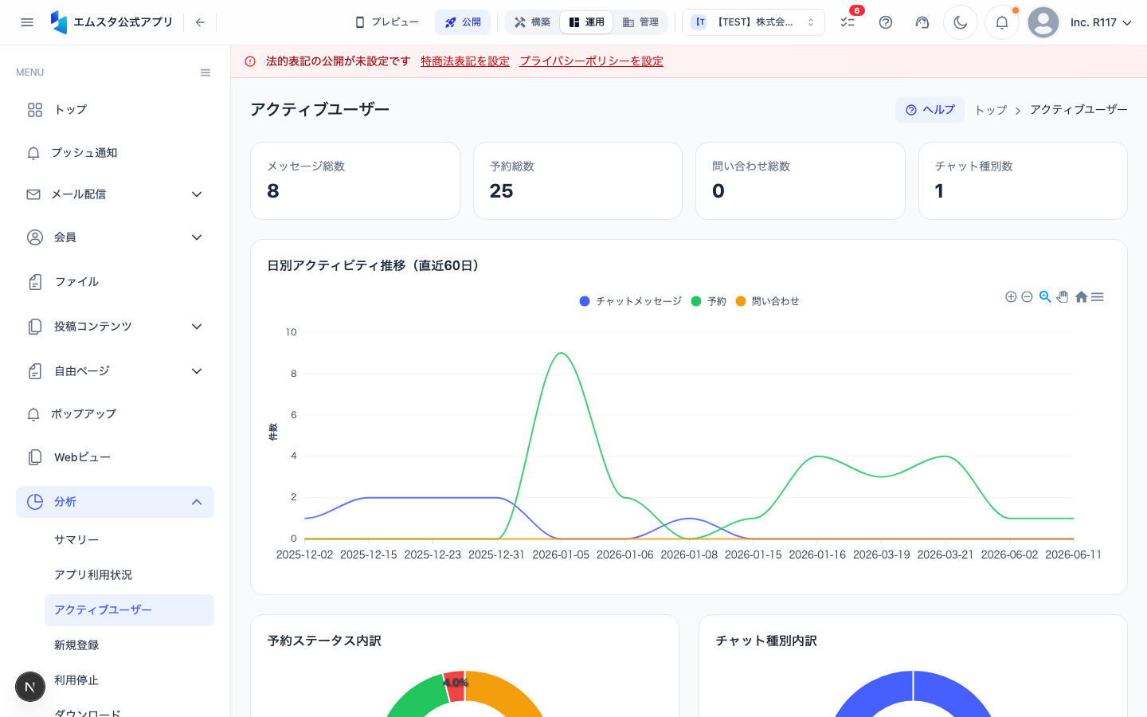Viewport: 1147px width, 717px height.
Task: Select the chart panning hand tool
Action: (1063, 297)
